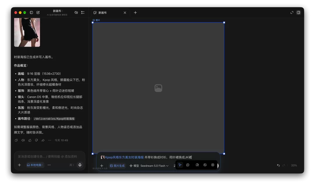Toggle the left sidebar panel icon

(31, 13)
